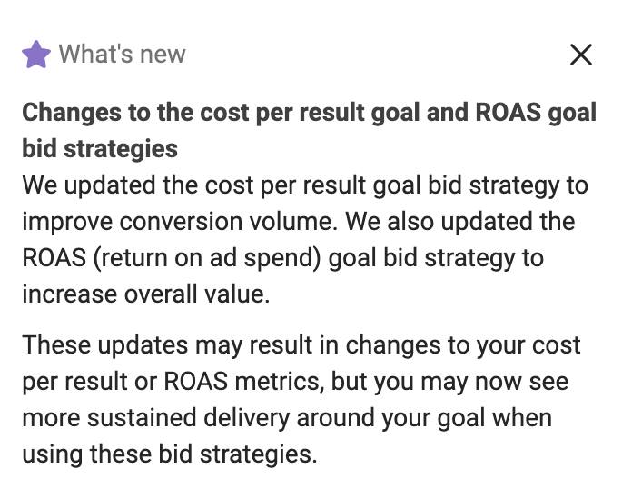Image resolution: width=632 pixels, height=489 pixels.
Task: Click the words "changes to your cost"
Action: [463, 345]
